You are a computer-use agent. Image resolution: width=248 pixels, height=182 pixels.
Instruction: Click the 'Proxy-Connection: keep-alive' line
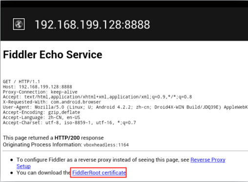40,92
